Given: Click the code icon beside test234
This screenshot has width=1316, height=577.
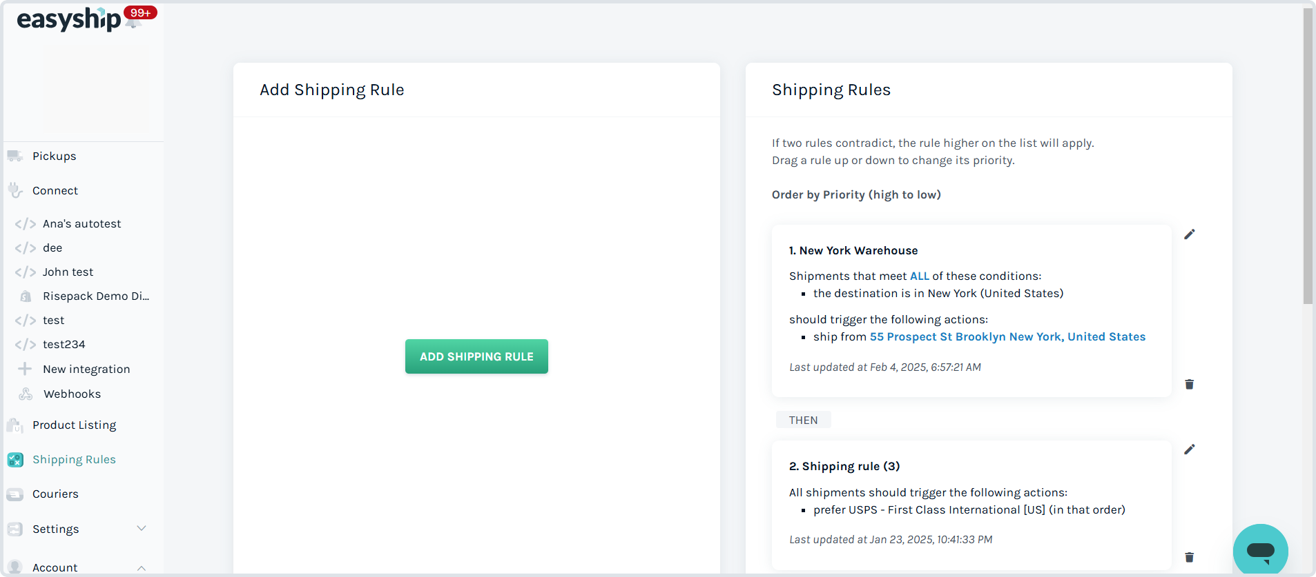Looking at the screenshot, I should [x=26, y=345].
